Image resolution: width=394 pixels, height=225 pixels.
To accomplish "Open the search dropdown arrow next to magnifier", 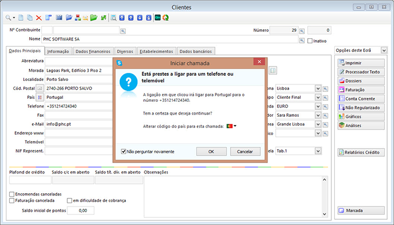I will pos(14,18).
